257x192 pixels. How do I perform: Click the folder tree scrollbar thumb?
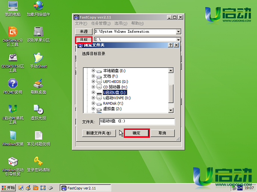tap(171, 94)
